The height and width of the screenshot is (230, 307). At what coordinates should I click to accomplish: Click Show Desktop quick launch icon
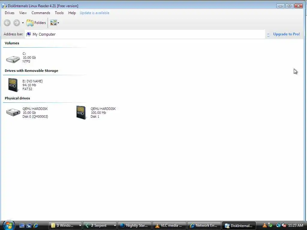22,226
